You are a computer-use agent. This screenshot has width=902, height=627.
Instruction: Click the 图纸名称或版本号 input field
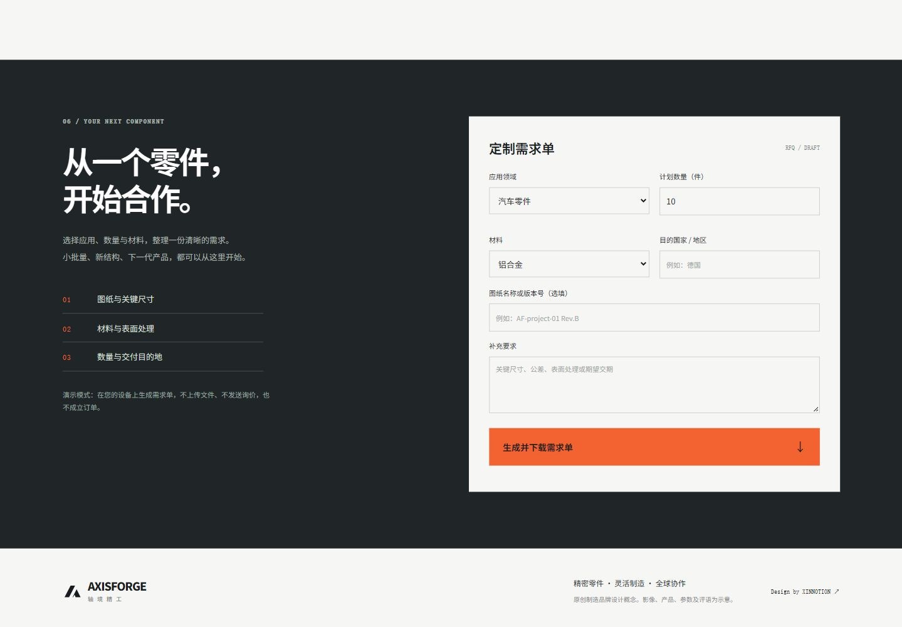tap(654, 318)
